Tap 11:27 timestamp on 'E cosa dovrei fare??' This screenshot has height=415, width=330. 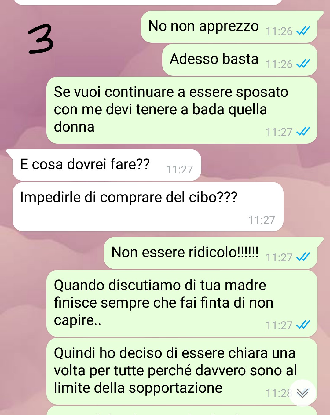(x=179, y=169)
